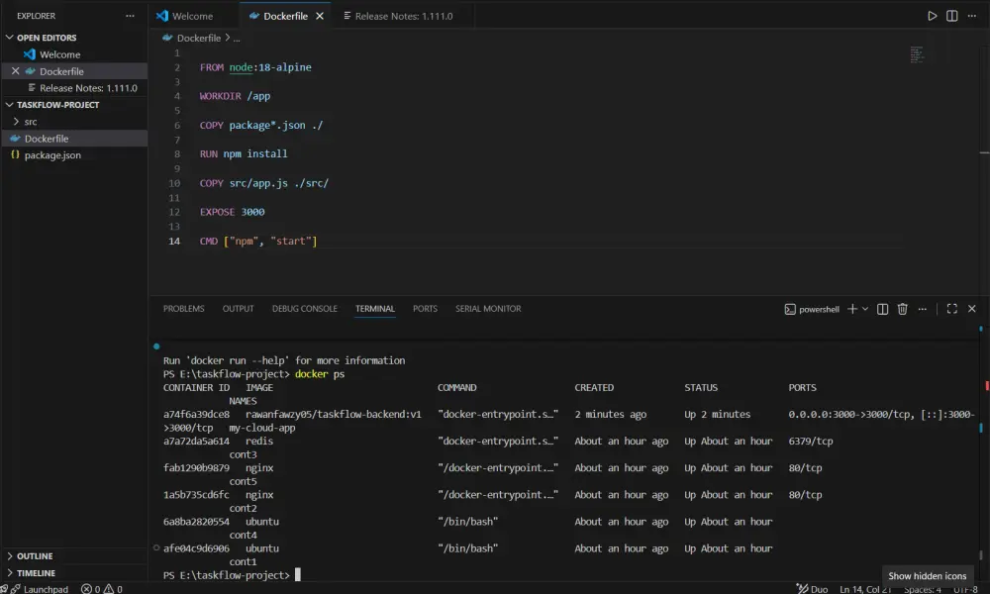Viewport: 990px width, 594px height.
Task: Click line number 14 in the gutter
Action: click(x=173, y=242)
